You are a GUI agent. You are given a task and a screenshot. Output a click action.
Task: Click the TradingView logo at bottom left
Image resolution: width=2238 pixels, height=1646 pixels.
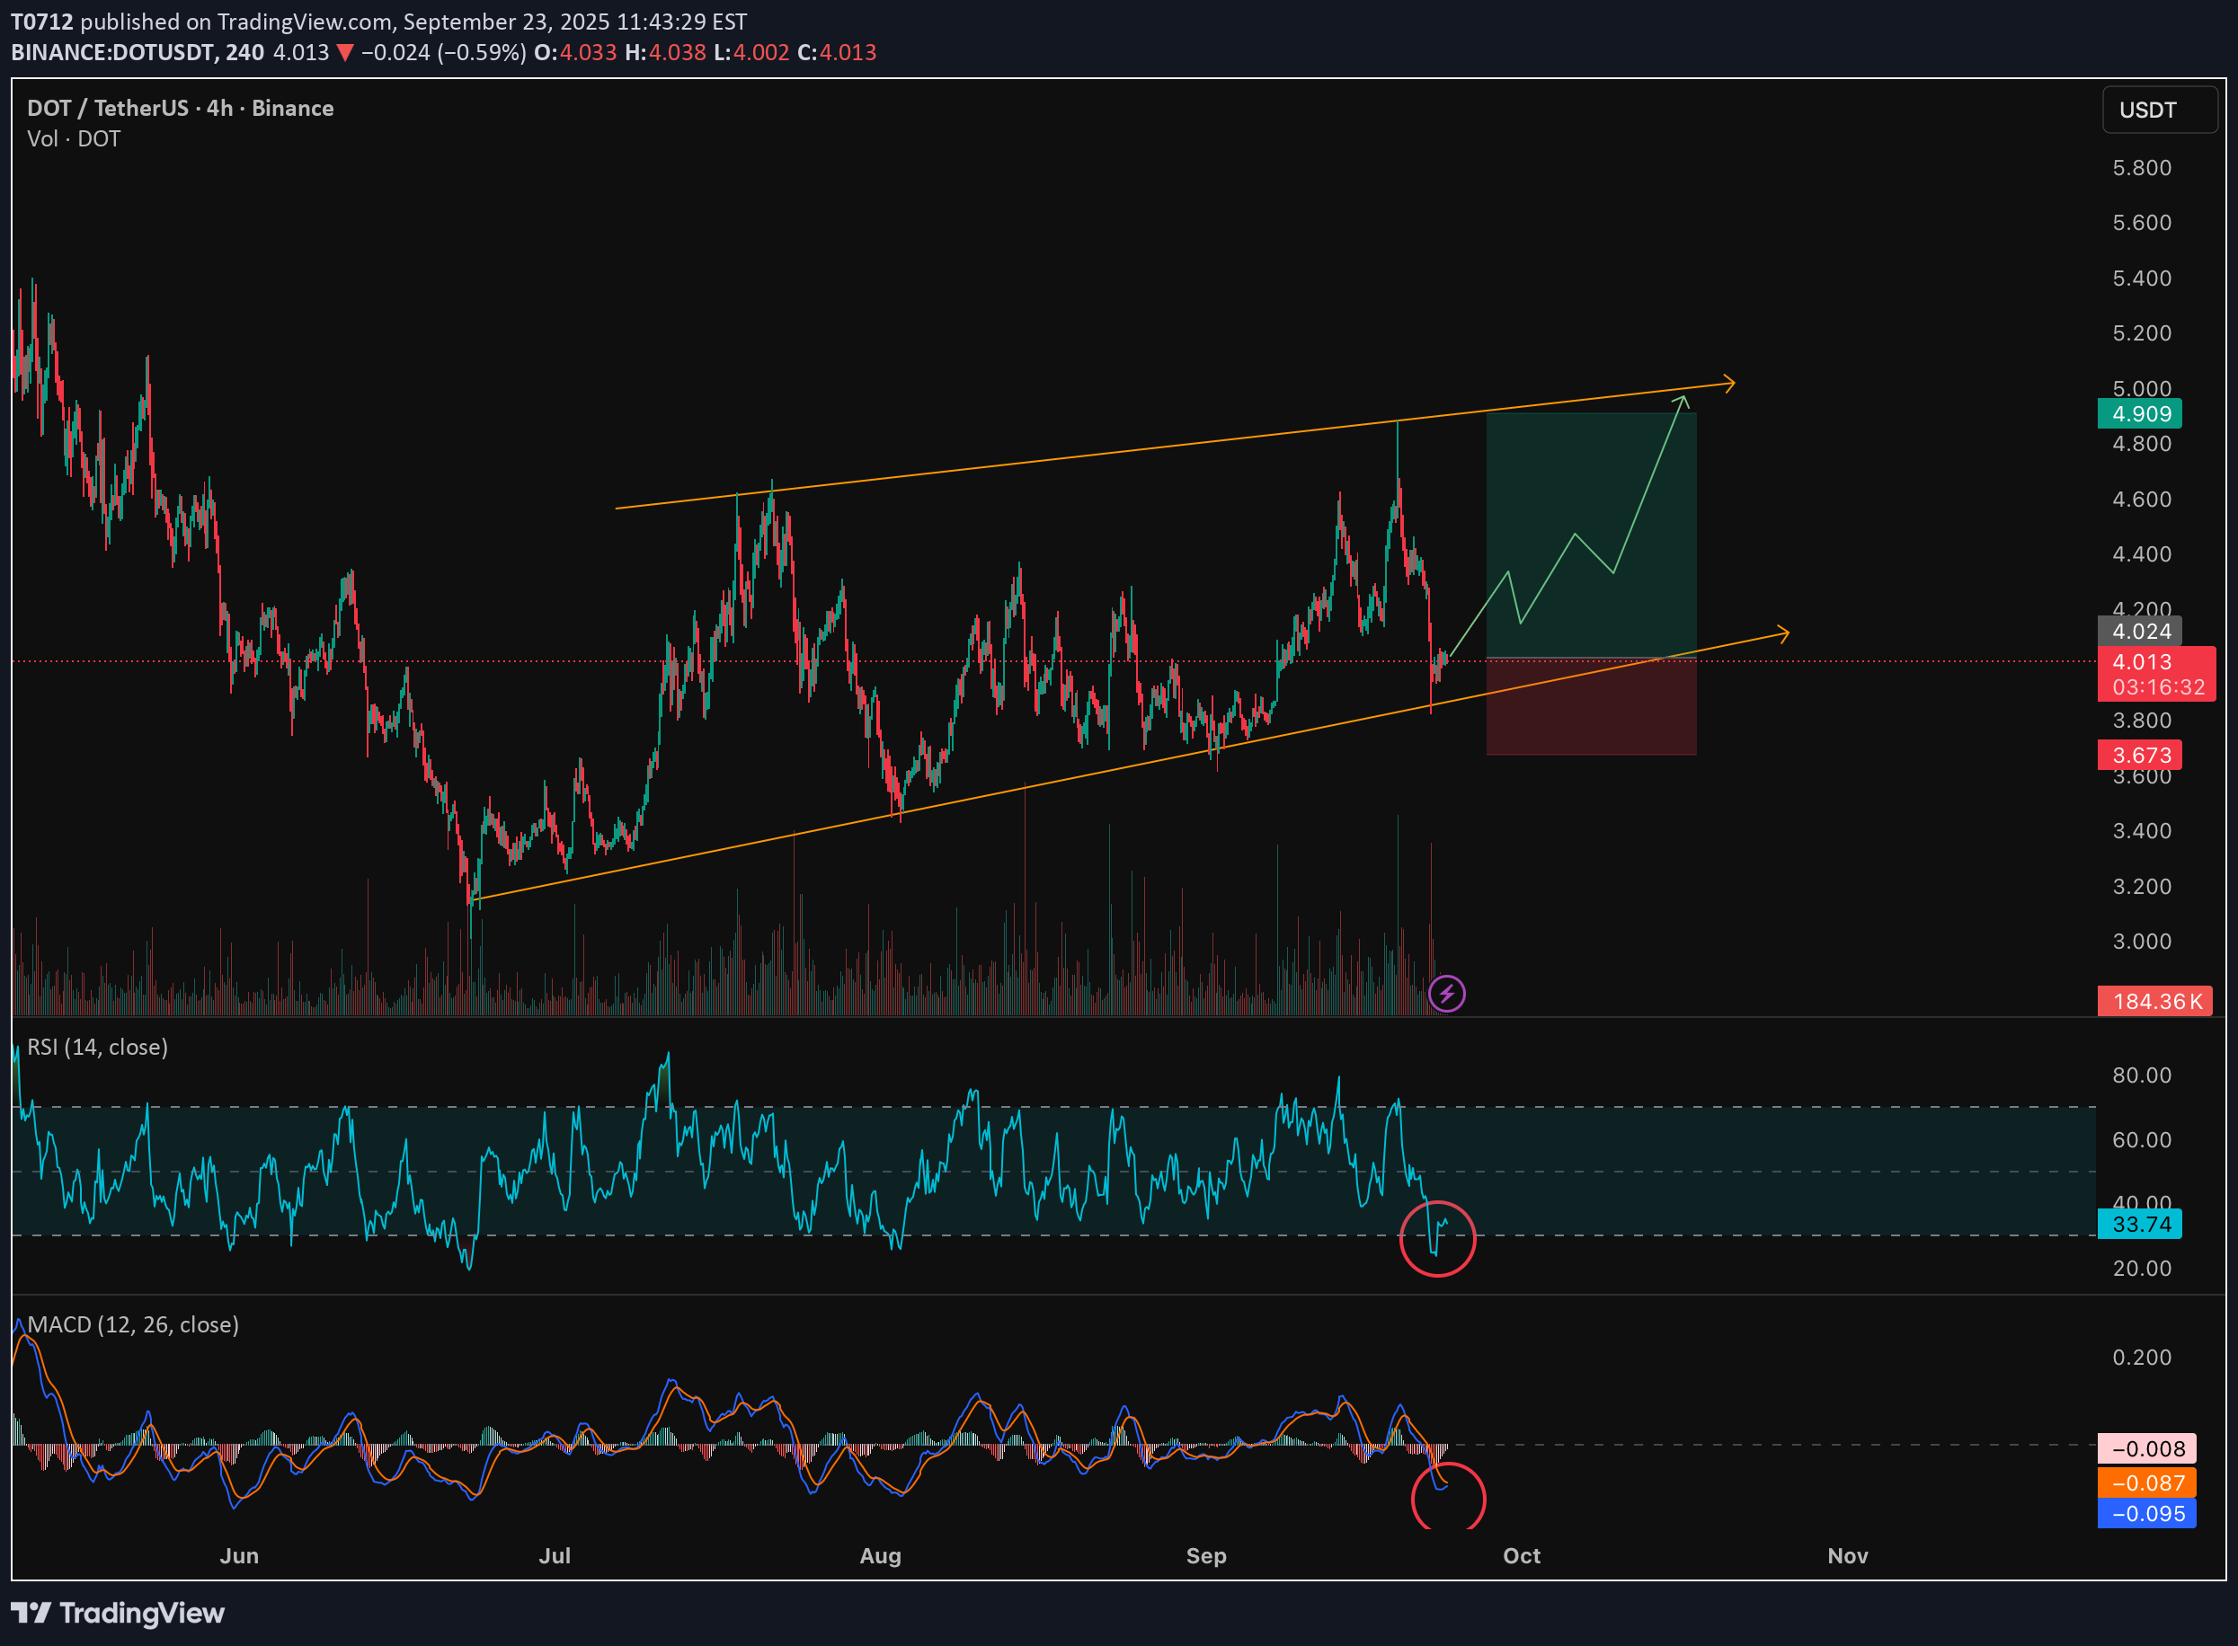pyautogui.click(x=118, y=1613)
